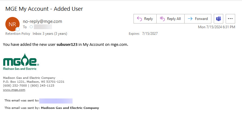Open the www.mge.com link

[14, 90]
